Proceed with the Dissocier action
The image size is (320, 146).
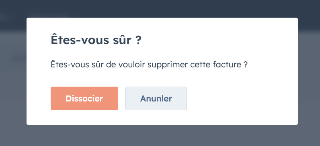pyautogui.click(x=84, y=99)
